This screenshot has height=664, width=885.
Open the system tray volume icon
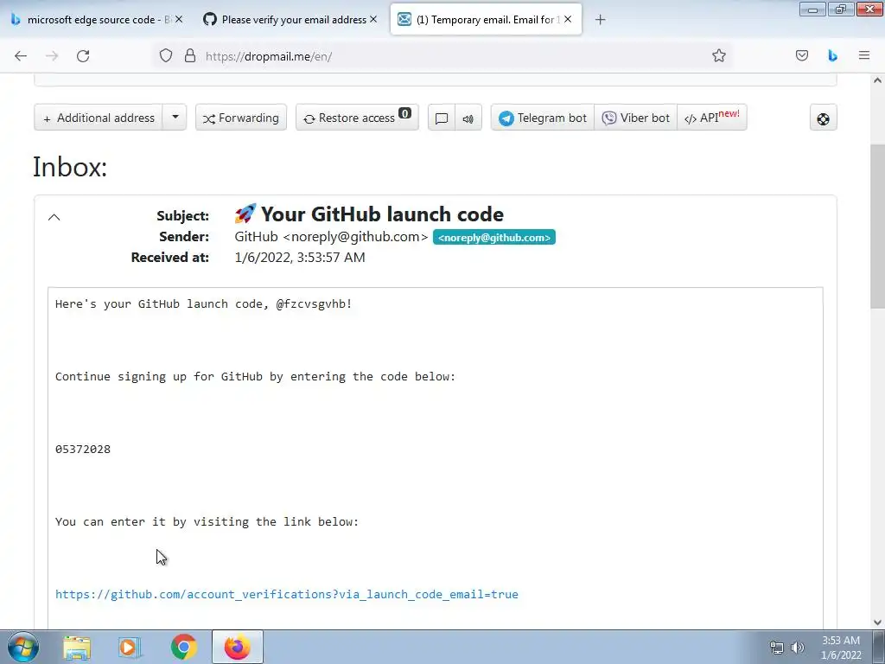798,648
